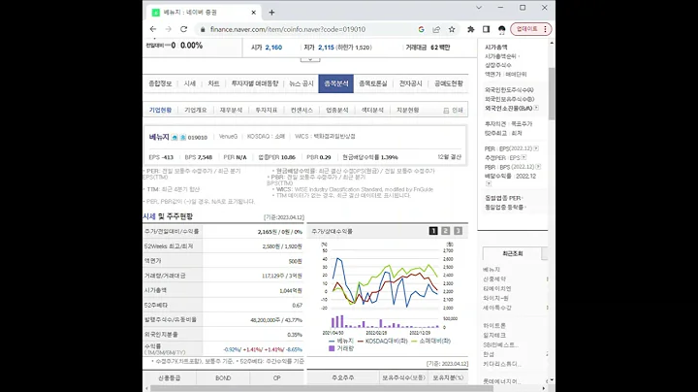Screen dimensions: 698x392
Task: Select the 재무분석 sub-tab
Action: 231,110
